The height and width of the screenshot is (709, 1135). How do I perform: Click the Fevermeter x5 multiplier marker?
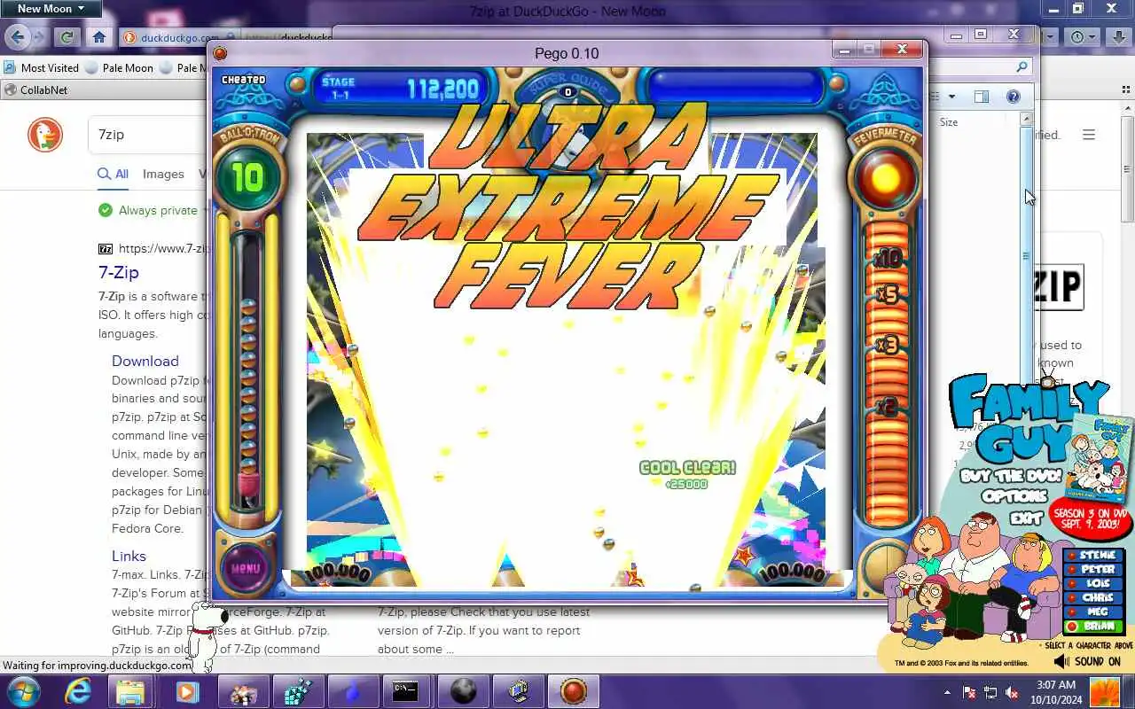tap(887, 293)
